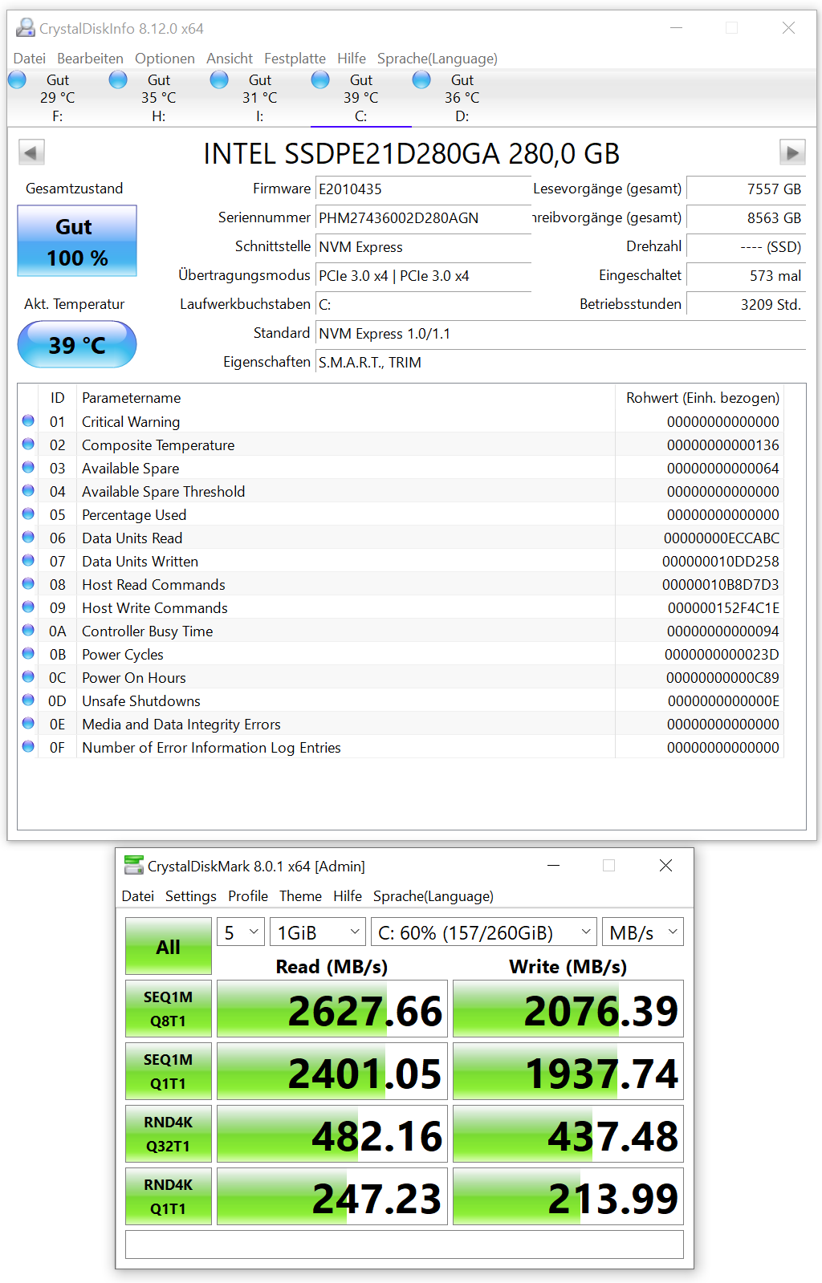Viewport: 822px width, 1283px height.
Task: Run the RND4K Q32T1 benchmark
Action: tap(169, 1134)
